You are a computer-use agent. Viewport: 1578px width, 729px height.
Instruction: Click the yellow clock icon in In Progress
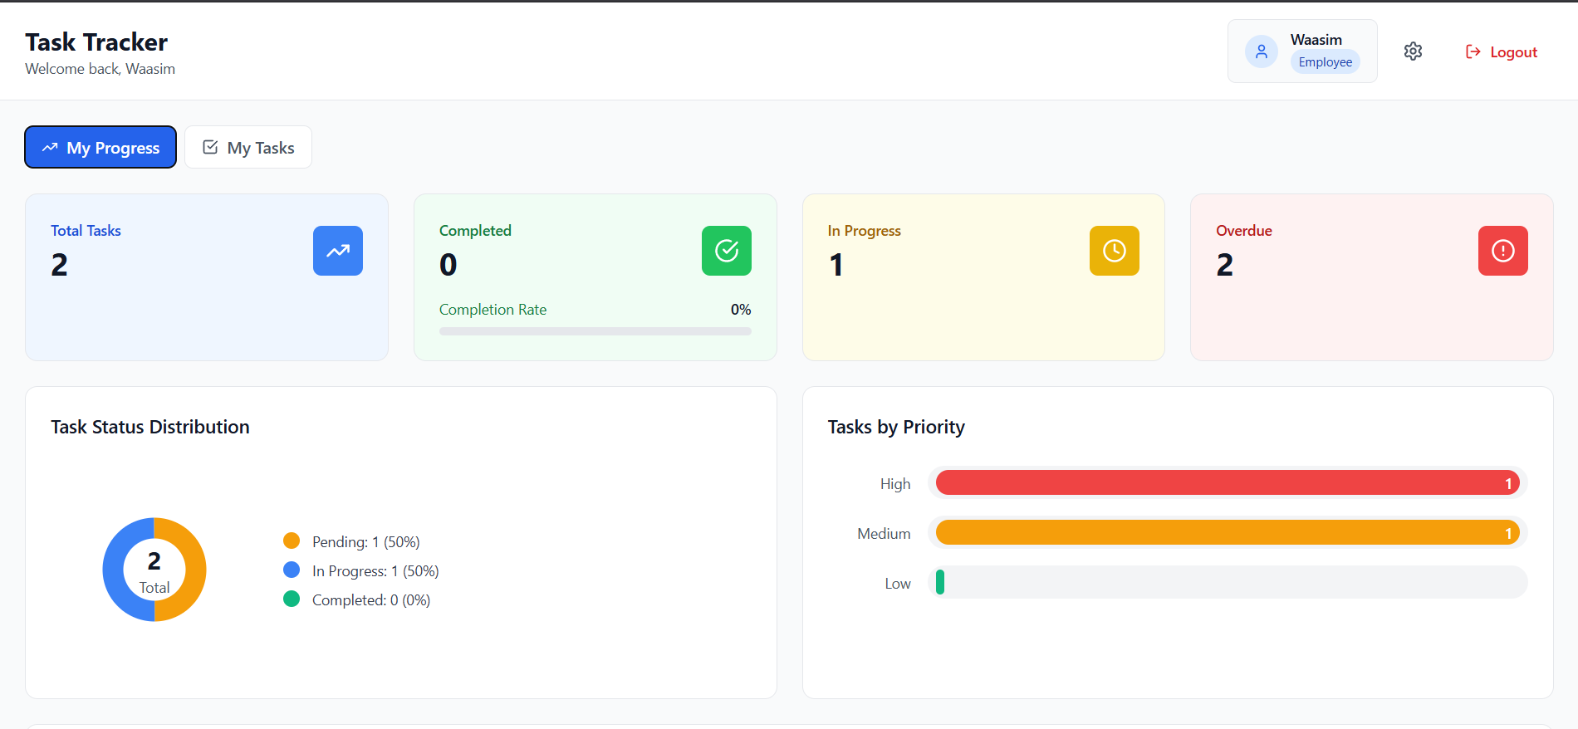click(1115, 251)
